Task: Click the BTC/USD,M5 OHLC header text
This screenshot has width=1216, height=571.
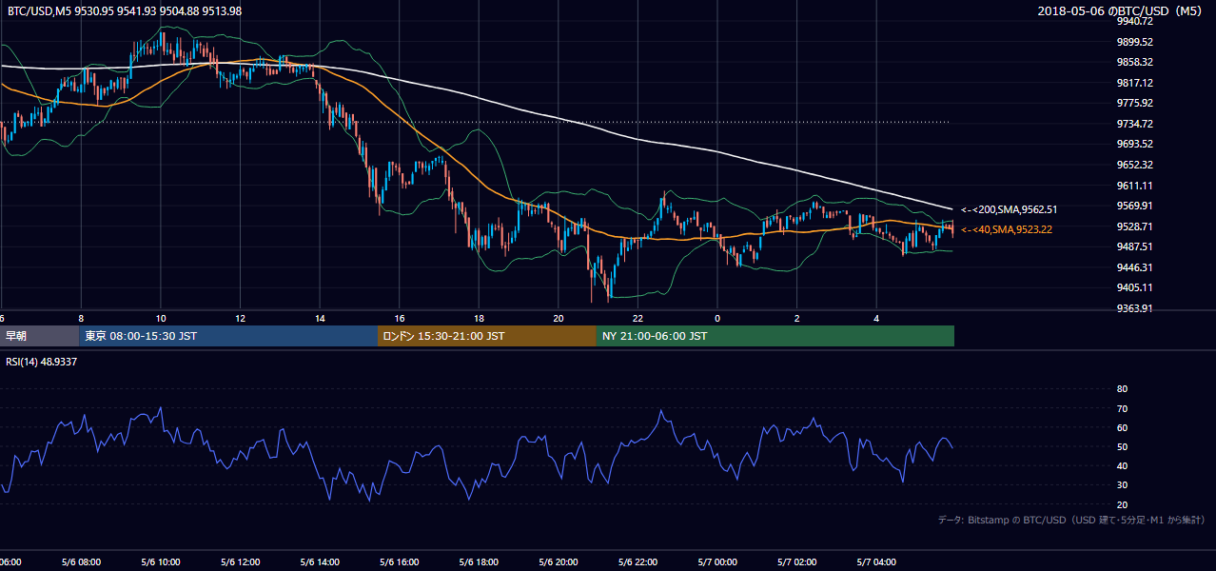Action: 125,10
